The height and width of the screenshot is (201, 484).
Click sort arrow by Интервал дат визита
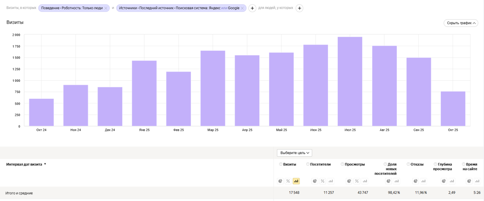pos(45,164)
